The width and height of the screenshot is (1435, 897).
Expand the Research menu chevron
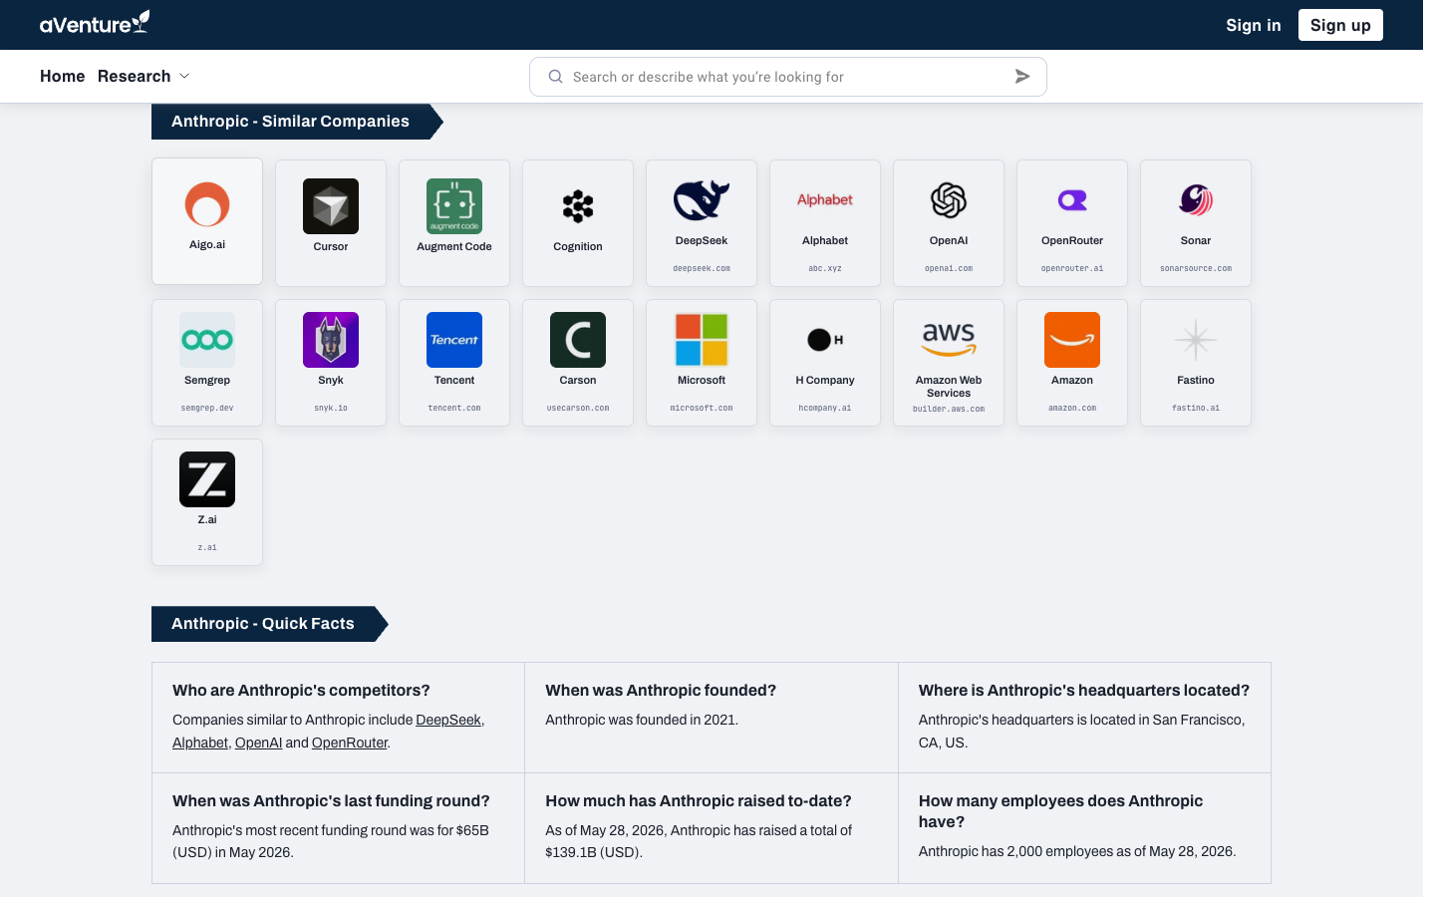[x=184, y=77]
